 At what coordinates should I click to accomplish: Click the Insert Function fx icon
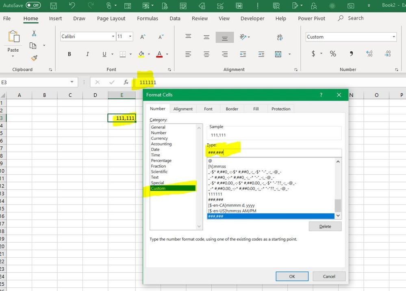click(x=126, y=82)
